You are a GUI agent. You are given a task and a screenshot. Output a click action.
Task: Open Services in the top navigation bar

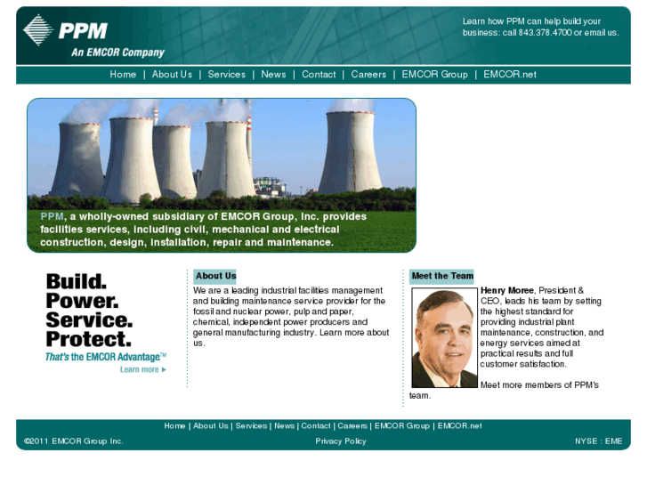[227, 74]
